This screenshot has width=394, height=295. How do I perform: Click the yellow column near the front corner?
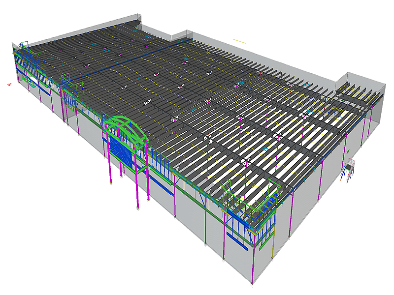point(273,246)
